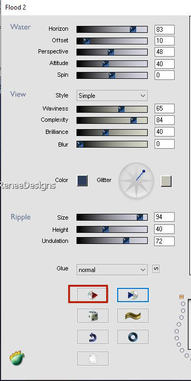This screenshot has height=381, width=191.
Task: Click the Horizon value field showing 83
Action: click(x=164, y=30)
